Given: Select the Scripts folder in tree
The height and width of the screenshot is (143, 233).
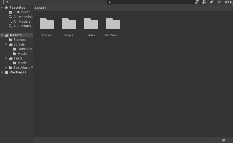Looking at the screenshot, I should [x=19, y=44].
